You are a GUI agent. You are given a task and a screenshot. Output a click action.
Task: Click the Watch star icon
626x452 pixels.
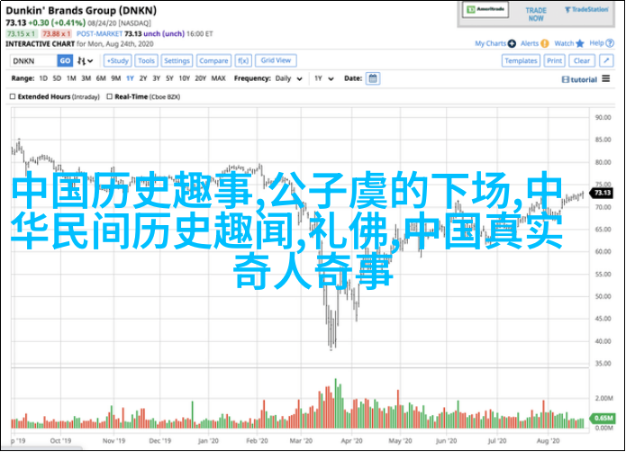[580, 43]
